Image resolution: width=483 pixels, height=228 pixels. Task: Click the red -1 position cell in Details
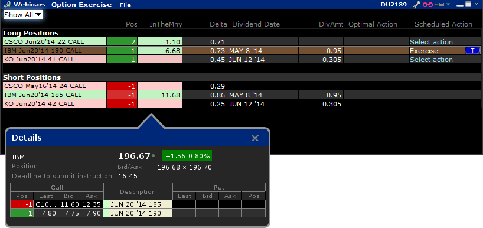coord(22,204)
